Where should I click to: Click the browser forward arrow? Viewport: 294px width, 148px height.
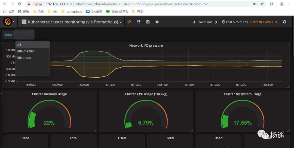pyautogui.click(x=12, y=4)
